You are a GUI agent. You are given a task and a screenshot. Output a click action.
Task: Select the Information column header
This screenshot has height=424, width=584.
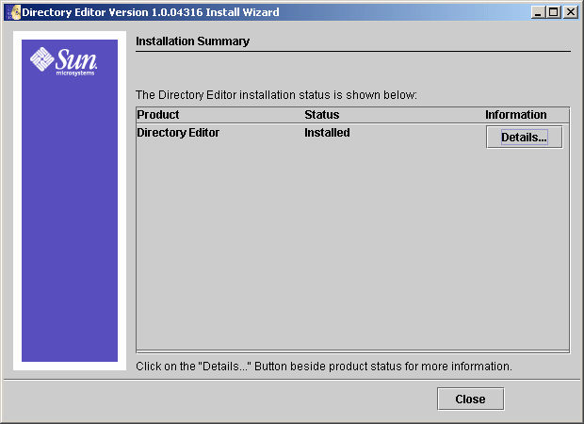(x=516, y=115)
